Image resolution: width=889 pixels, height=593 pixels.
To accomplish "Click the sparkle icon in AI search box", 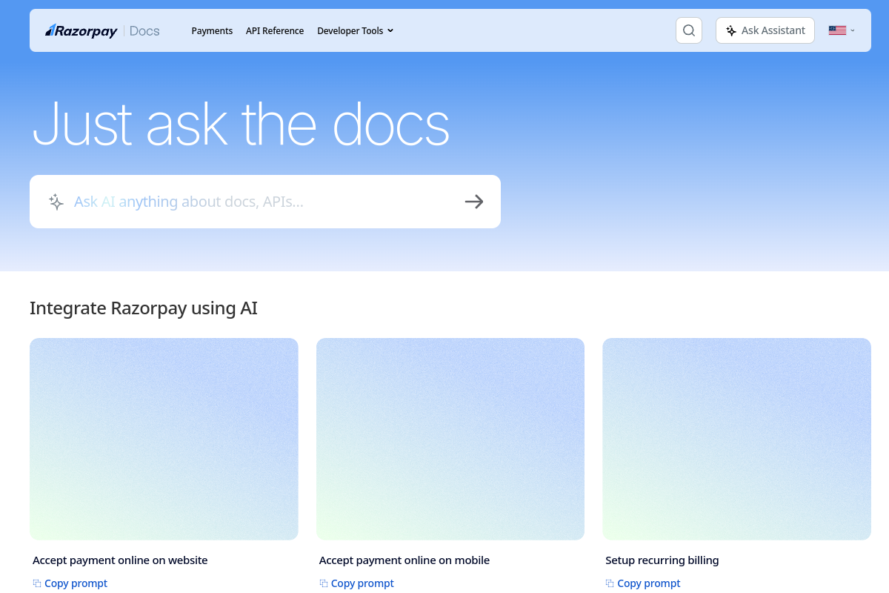I will [x=56, y=202].
